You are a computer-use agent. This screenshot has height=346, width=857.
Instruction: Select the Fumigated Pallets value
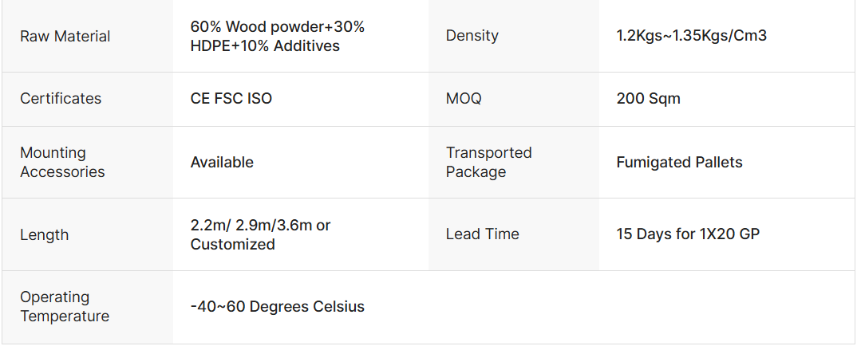pos(679,163)
